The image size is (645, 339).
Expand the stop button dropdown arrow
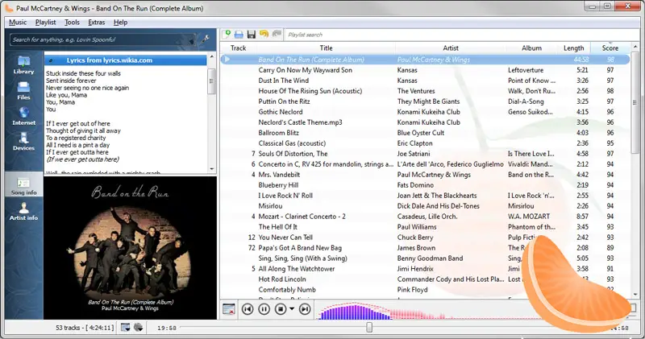[291, 309]
